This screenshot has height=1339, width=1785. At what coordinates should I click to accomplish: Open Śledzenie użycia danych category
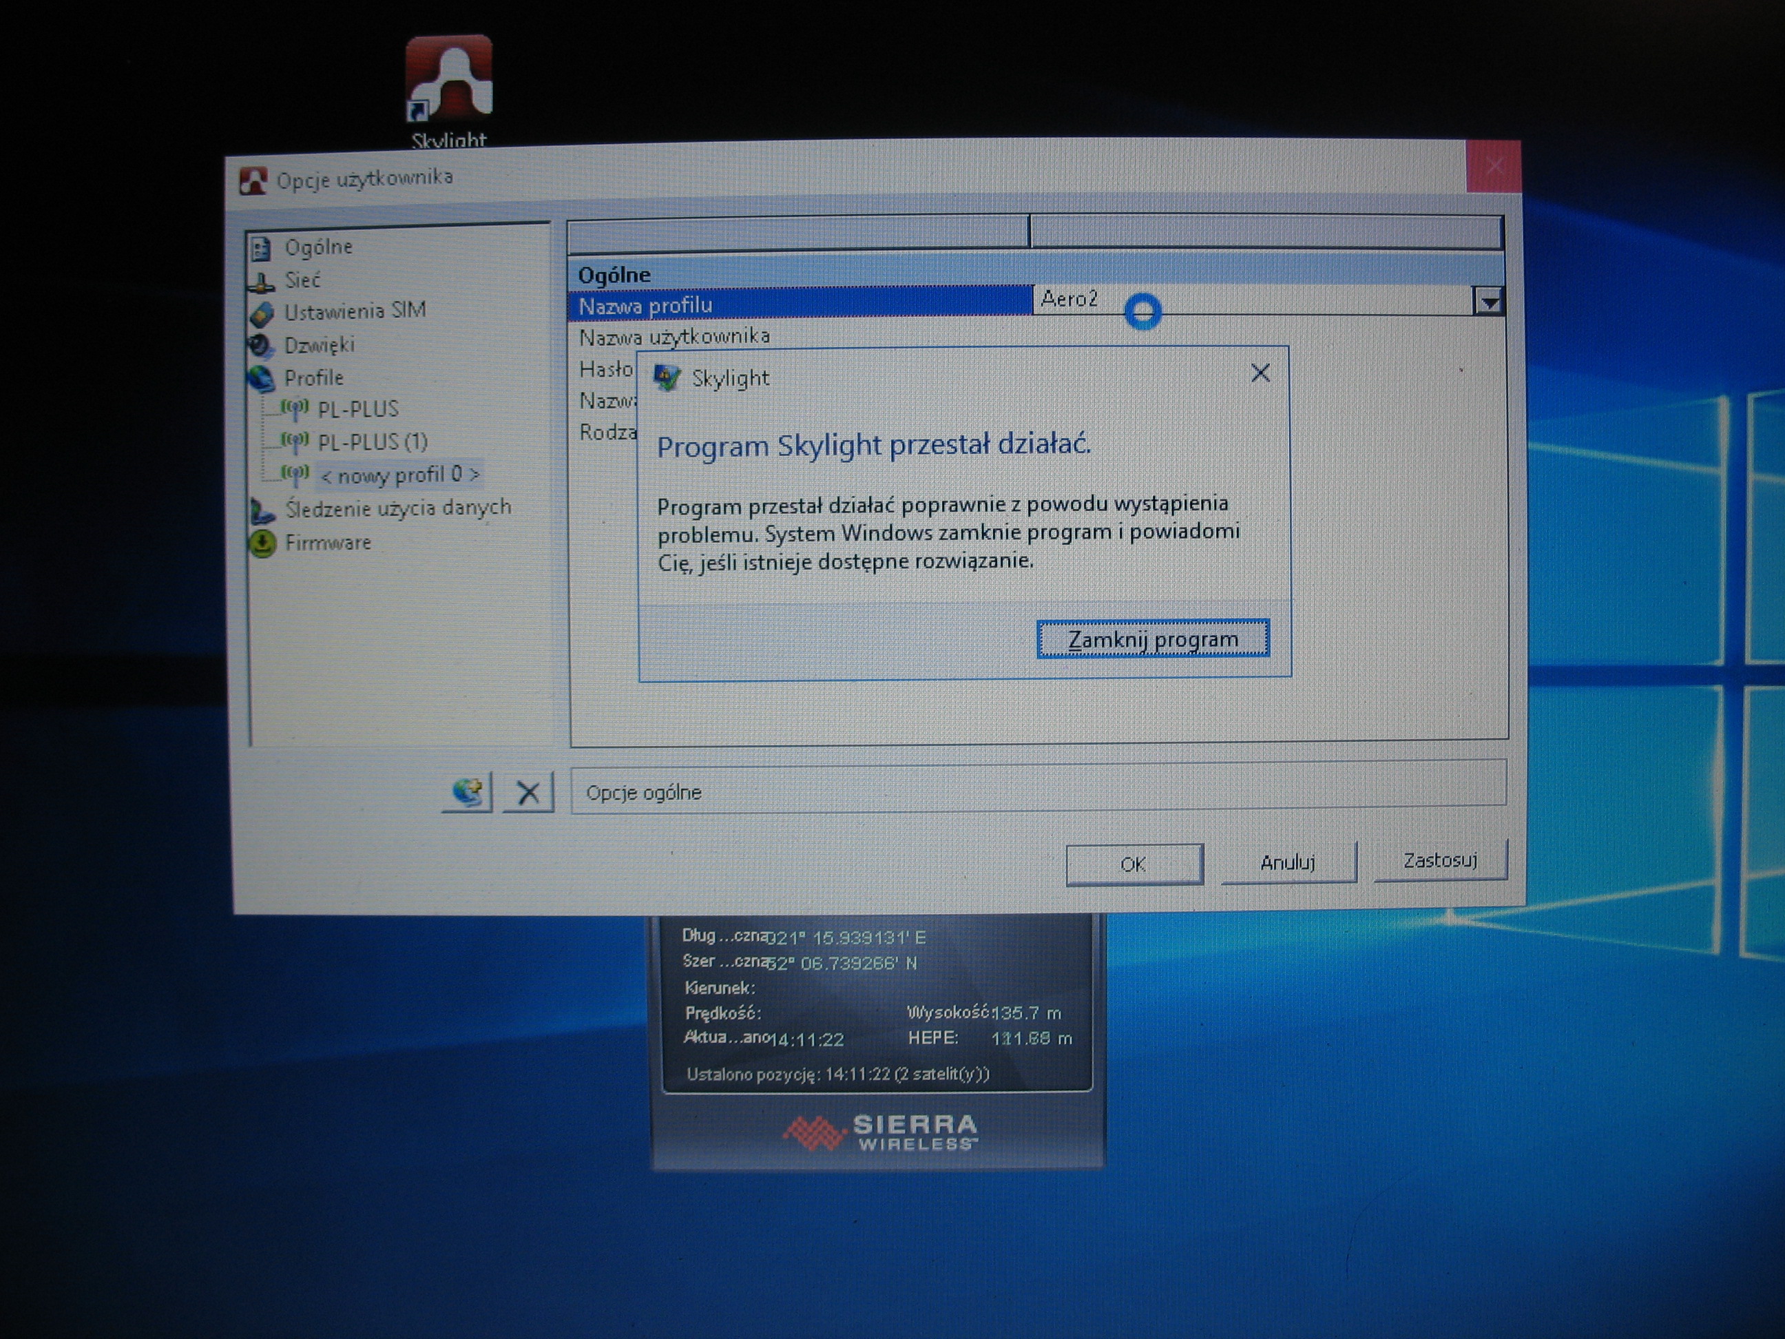[398, 508]
